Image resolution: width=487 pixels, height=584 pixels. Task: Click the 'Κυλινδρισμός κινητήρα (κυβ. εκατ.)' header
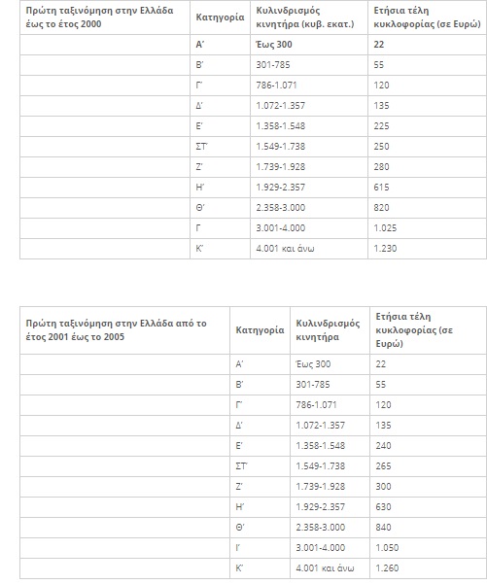[309, 17]
